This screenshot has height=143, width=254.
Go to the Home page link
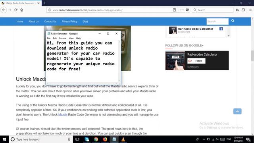click(20, 21)
